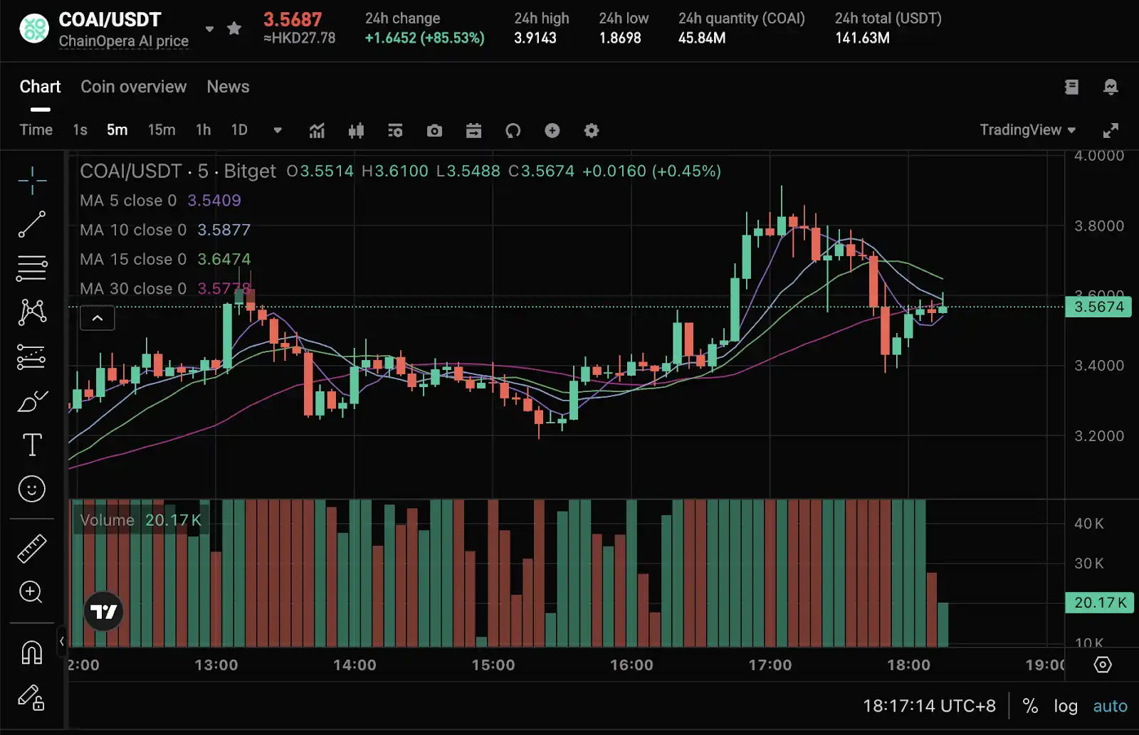Toggle percentage scale mode
Viewport: 1139px width, 735px height.
[1030, 706]
